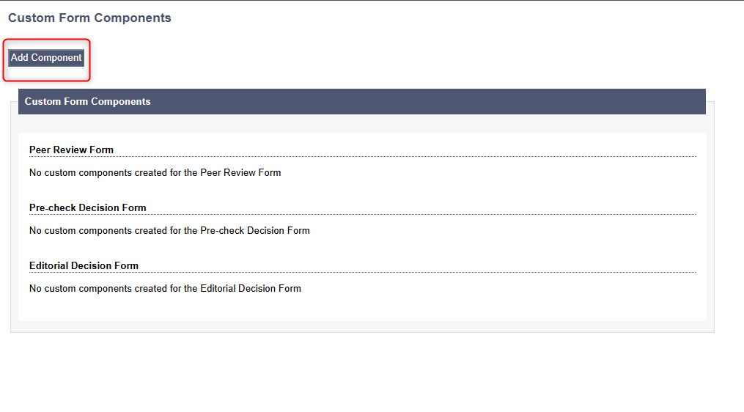The width and height of the screenshot is (744, 412).
Task: Click the Add Component button
Action: (46, 58)
